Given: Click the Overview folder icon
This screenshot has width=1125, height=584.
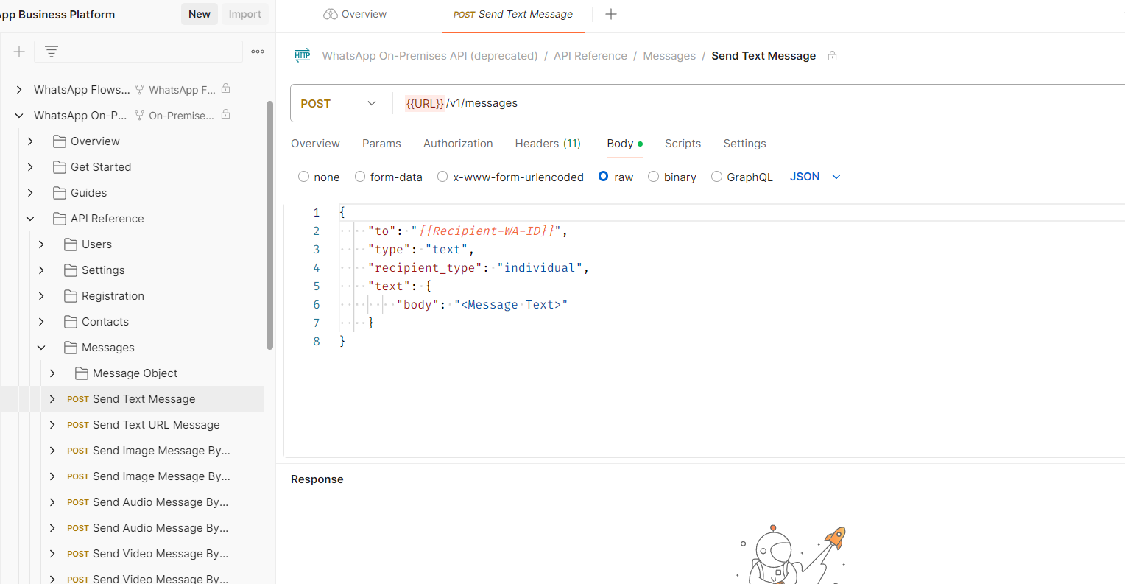Looking at the screenshot, I should coord(60,141).
